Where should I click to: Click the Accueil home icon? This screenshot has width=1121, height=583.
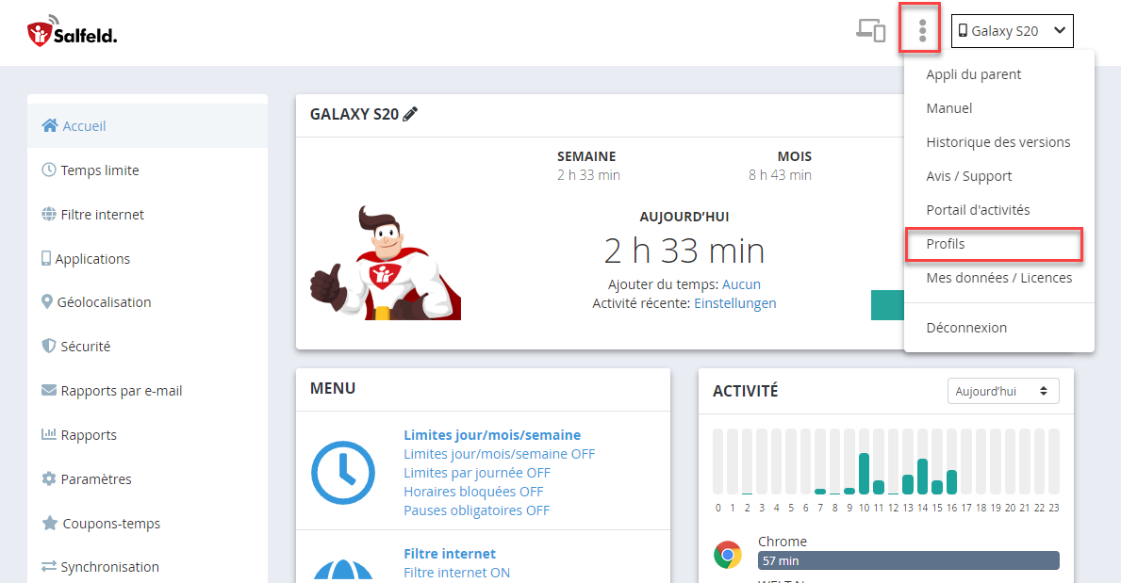click(49, 126)
